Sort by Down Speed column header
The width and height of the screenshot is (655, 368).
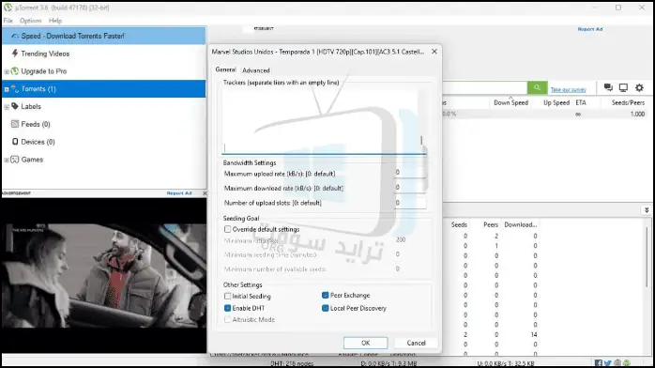tap(510, 102)
